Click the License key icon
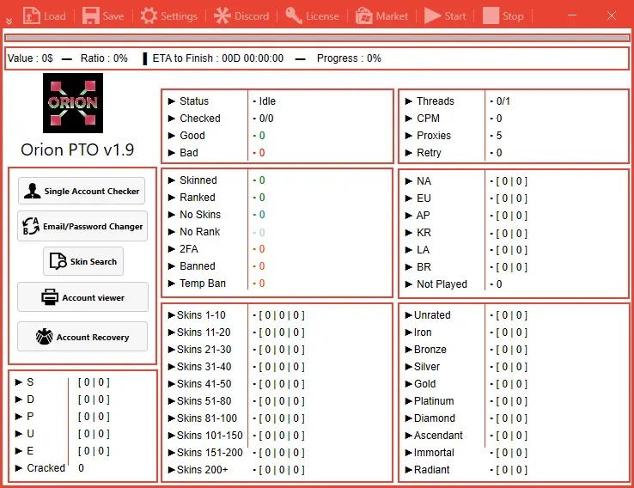The width and height of the screenshot is (634, 488). point(294,15)
